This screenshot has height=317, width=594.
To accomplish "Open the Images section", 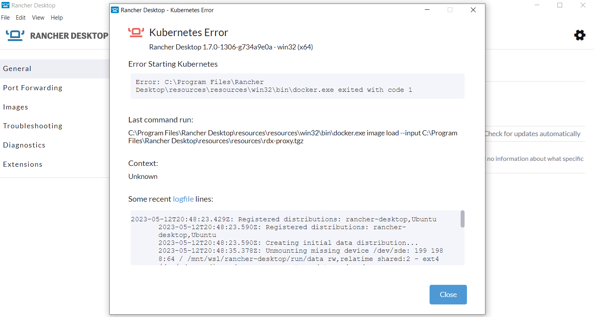I will [15, 107].
